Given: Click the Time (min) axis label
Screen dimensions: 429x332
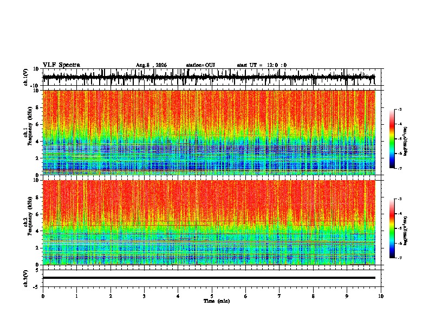Looking at the screenshot, I should [x=217, y=301].
